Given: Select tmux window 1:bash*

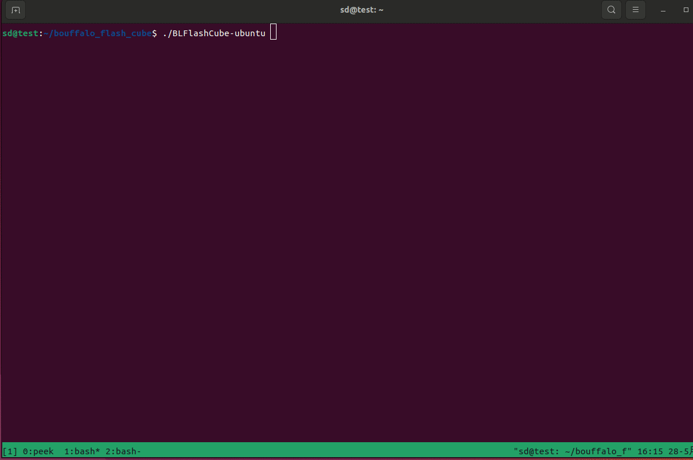Looking at the screenshot, I should [82, 451].
